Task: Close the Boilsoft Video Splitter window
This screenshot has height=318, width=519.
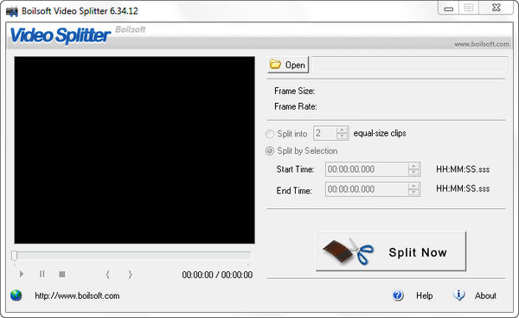Action: click(x=497, y=8)
